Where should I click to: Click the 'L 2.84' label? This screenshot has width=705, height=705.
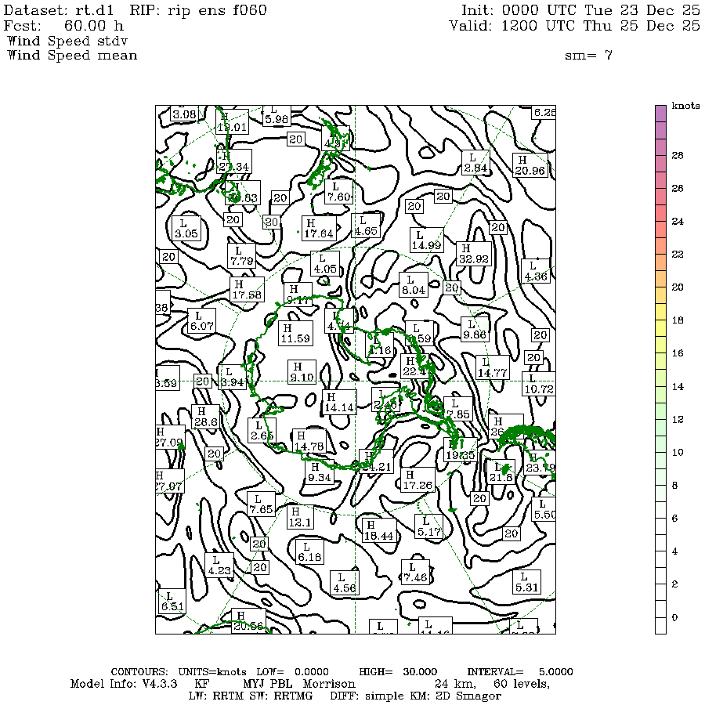(475, 163)
